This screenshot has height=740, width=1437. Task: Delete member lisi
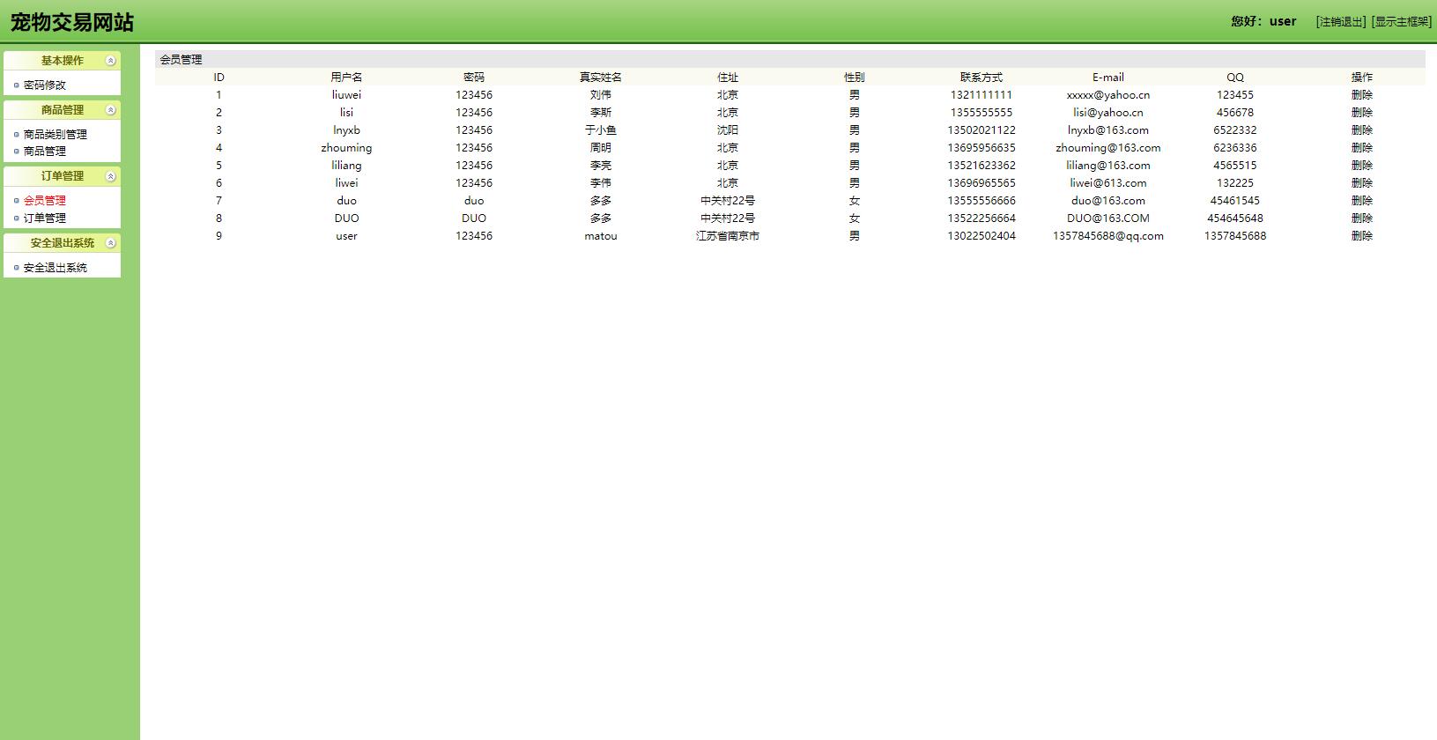pos(1361,113)
